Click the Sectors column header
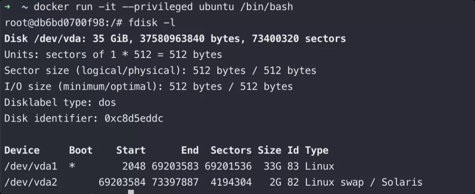 pos(231,150)
